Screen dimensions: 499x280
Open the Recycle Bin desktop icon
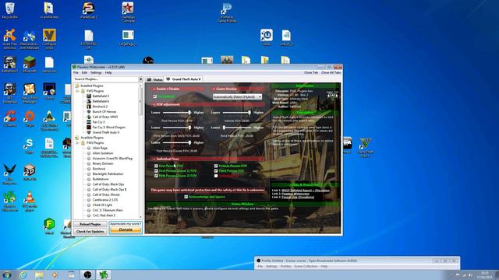[10, 11]
